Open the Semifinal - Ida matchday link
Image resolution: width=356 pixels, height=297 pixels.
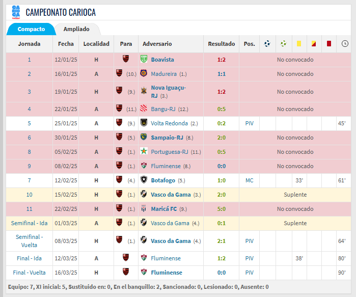click(x=30, y=223)
